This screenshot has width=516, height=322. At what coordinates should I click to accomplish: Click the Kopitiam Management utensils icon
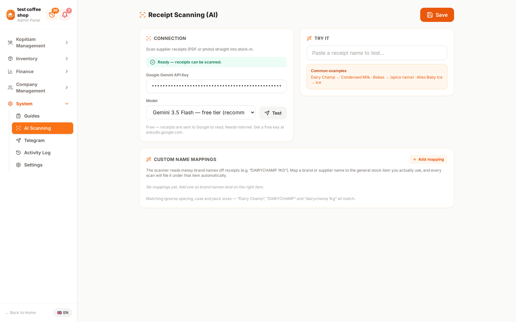coord(10,43)
